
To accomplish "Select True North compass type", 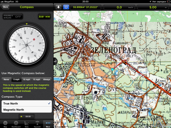I will pyautogui.click(x=27, y=103).
